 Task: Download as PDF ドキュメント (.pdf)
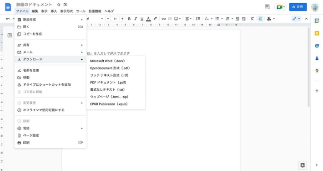click(116, 83)
